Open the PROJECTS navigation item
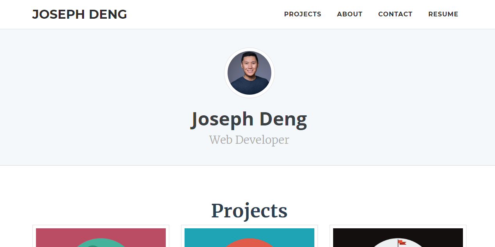The image size is (495, 247). pos(303,14)
